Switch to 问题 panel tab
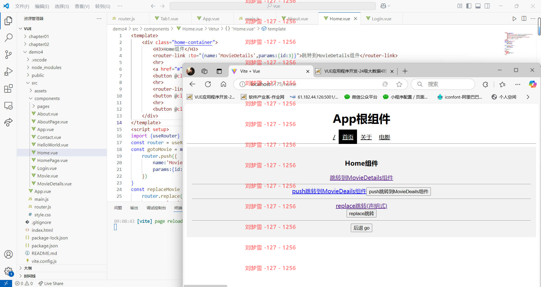Image resolution: width=541 pixels, height=287 pixels. (x=118, y=208)
